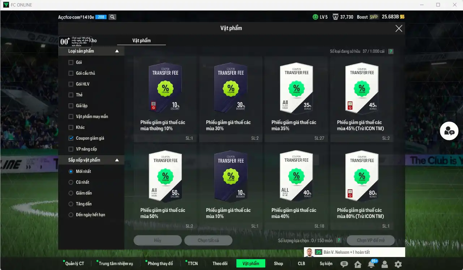
Task: Open the Shop menu item
Action: tap(278, 264)
